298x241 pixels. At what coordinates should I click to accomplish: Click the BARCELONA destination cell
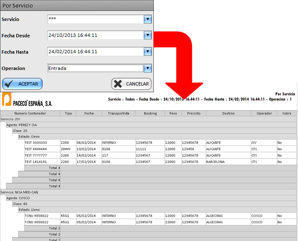pyautogui.click(x=216, y=162)
